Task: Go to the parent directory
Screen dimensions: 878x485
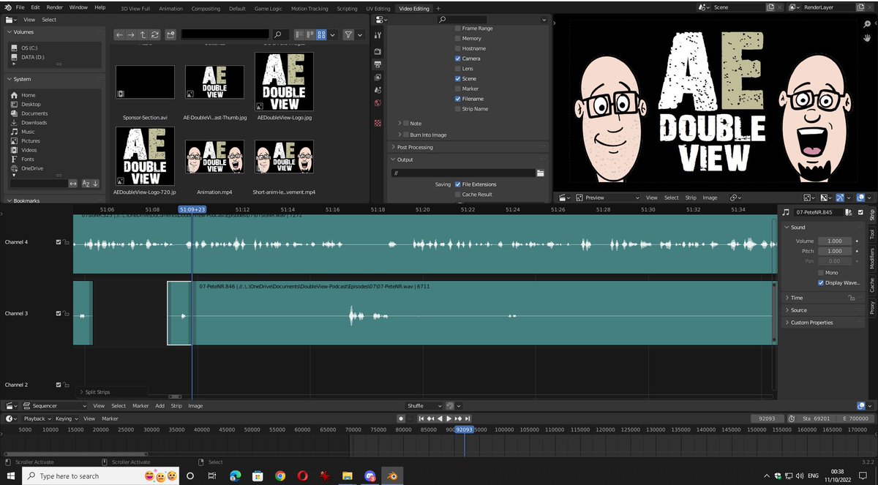Action: tap(143, 34)
